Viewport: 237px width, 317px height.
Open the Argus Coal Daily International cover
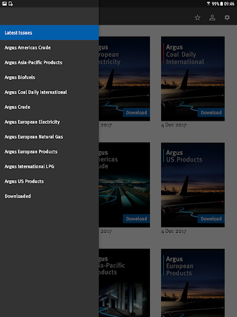193,79
